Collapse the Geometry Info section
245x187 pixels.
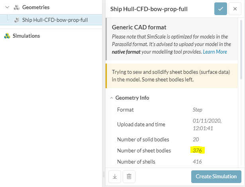[112, 98]
